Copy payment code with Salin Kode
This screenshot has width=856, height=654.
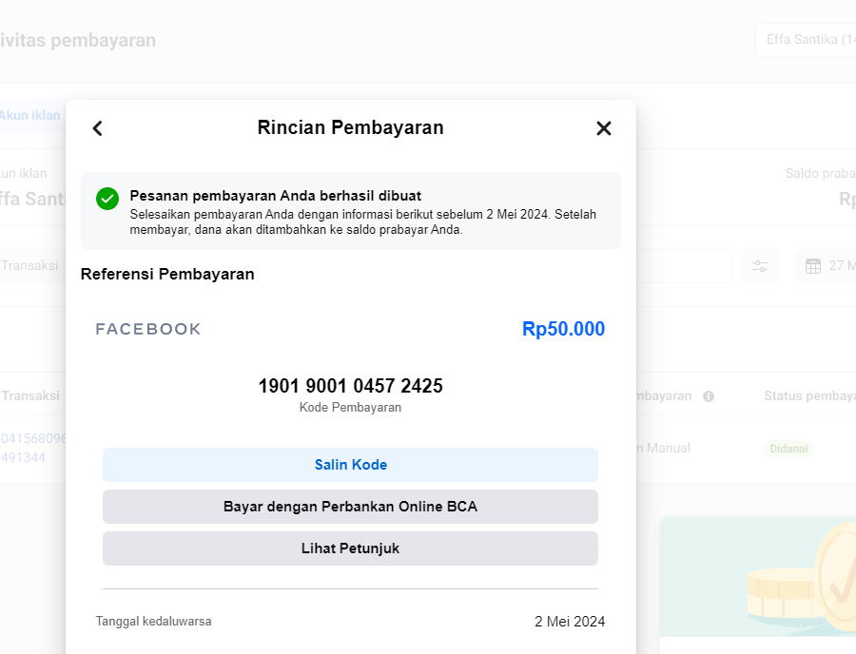click(350, 465)
